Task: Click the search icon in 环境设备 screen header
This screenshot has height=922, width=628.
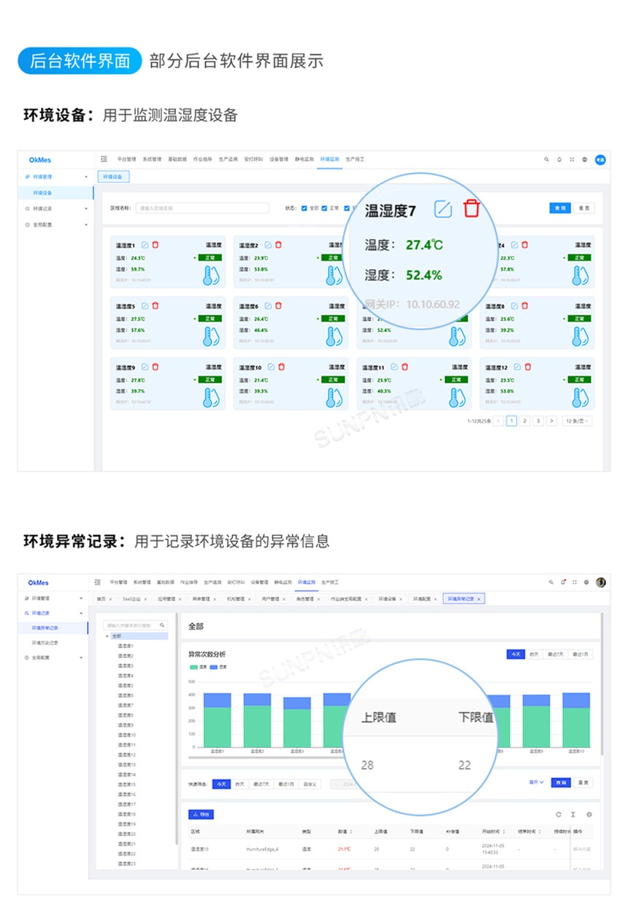Action: point(546,159)
